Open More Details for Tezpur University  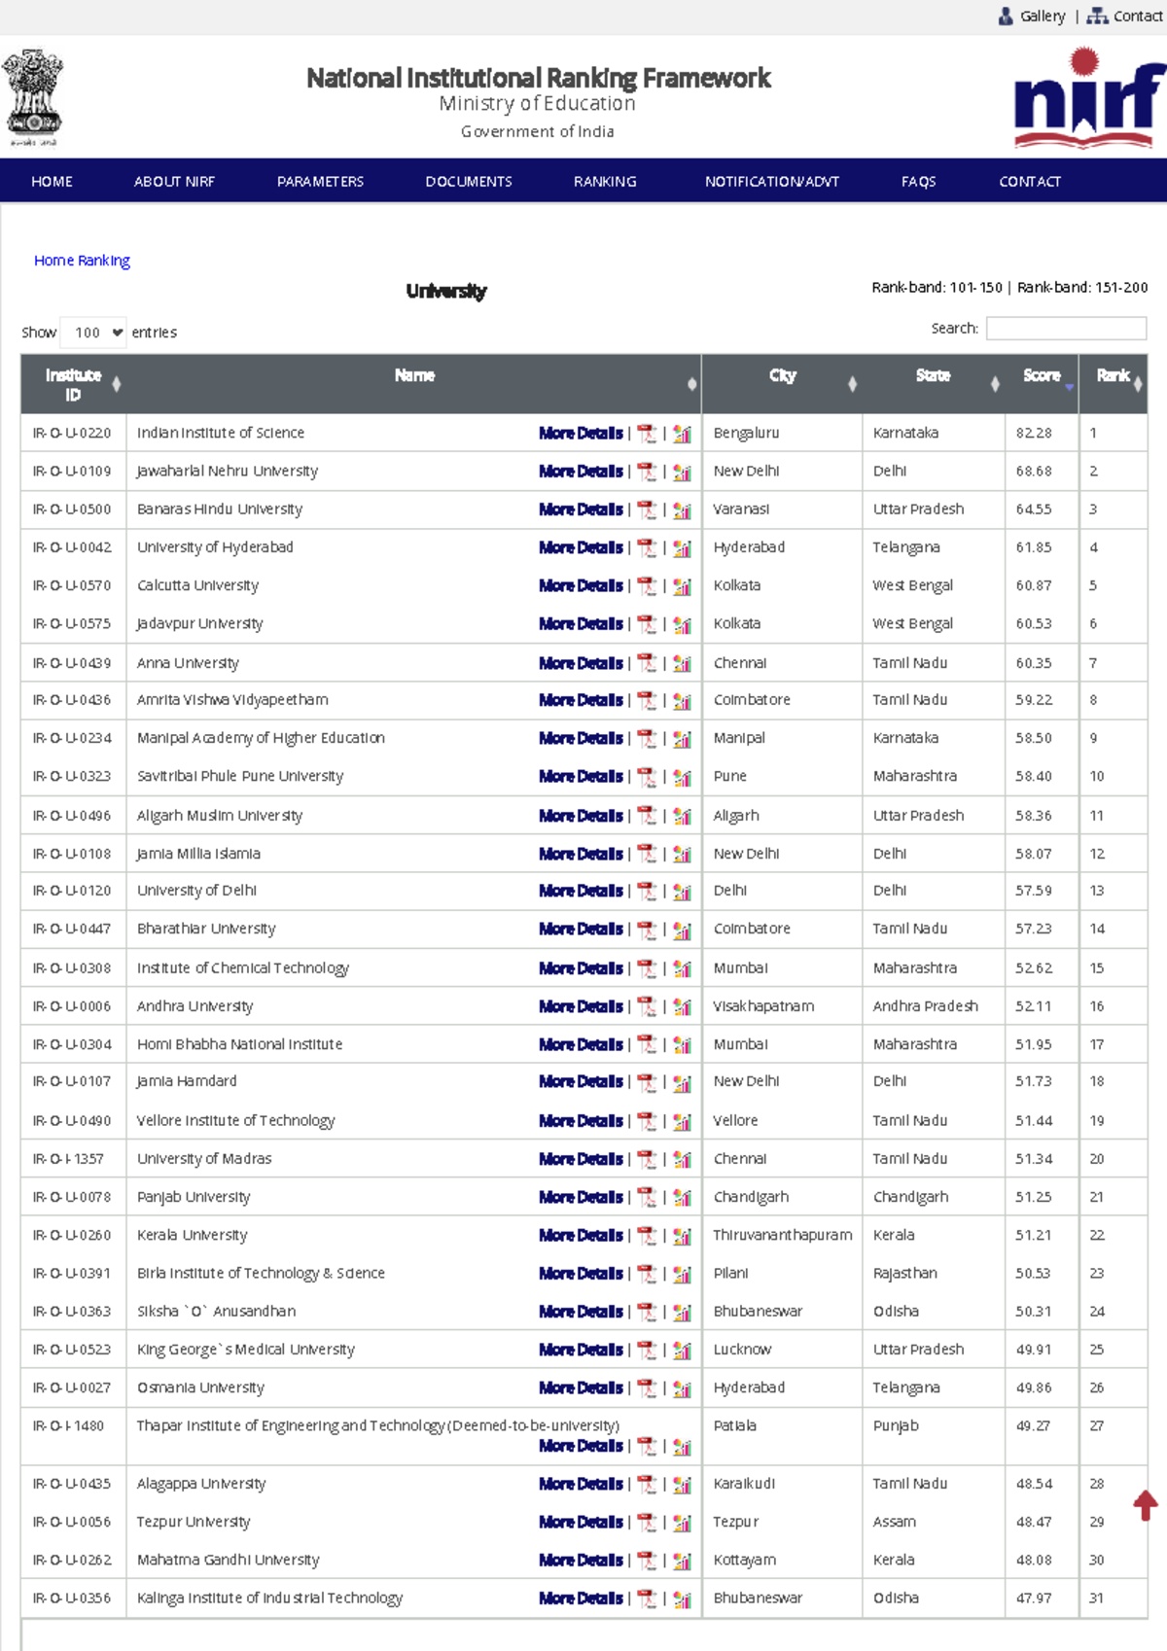(581, 1522)
